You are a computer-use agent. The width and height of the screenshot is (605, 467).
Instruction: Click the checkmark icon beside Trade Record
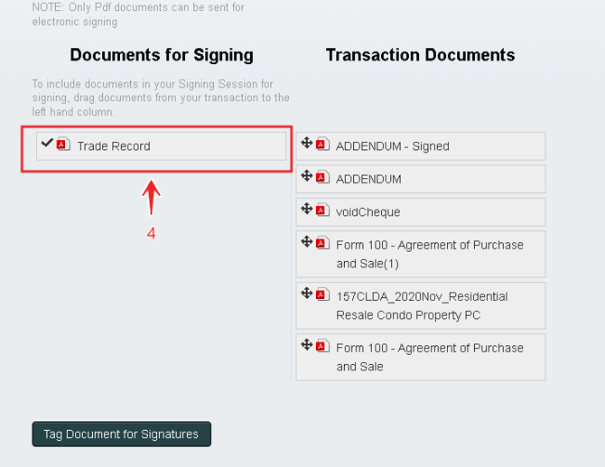47,143
